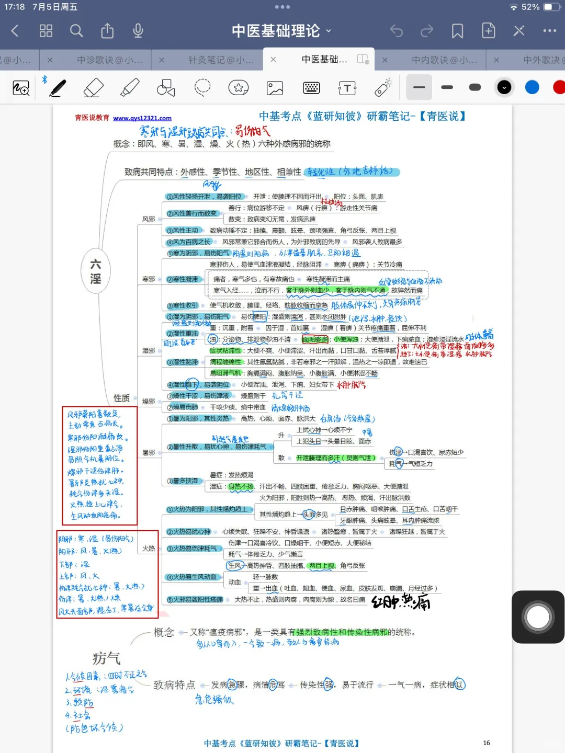
Task: Tap handwritten note 幼肿热痛
Action: point(401,602)
